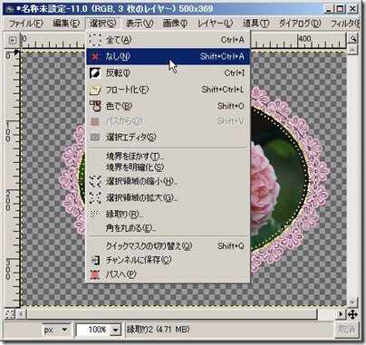Click the navigation cross-arrows icon
Viewport: 366px width, 345px height.
(x=352, y=314)
